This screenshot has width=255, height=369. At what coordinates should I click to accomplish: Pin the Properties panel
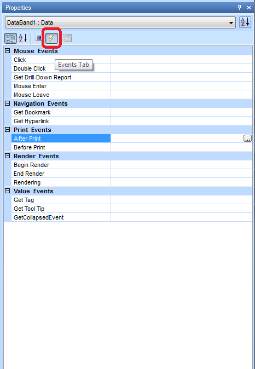[x=240, y=8]
